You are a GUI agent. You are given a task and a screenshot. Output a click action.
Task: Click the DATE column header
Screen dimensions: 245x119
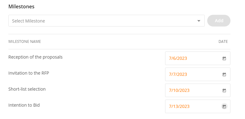pos(223,42)
